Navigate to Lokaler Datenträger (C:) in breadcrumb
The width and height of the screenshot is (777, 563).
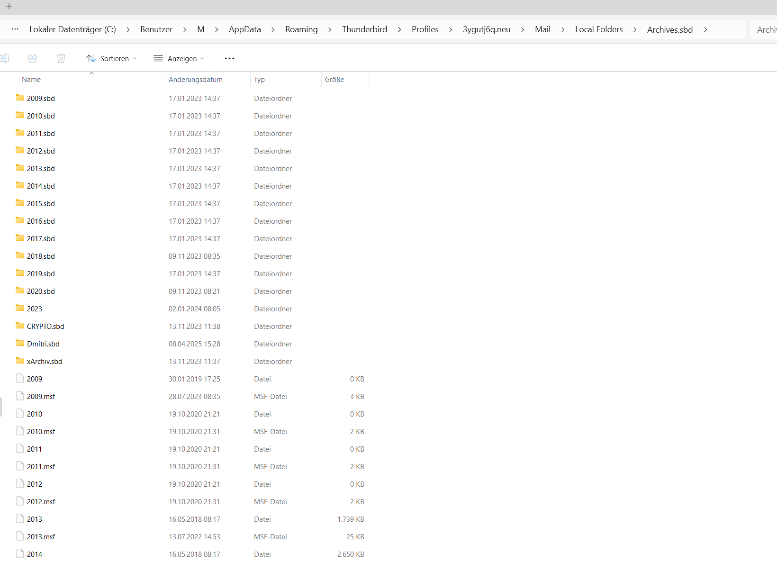pyautogui.click(x=72, y=29)
